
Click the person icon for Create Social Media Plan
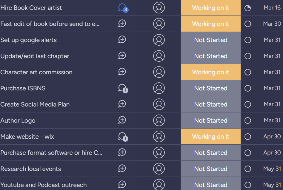click(159, 104)
